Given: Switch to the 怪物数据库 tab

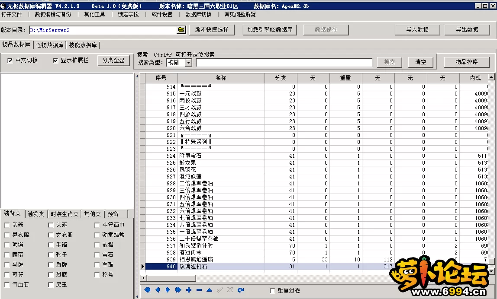Looking at the screenshot, I should click(x=49, y=45).
